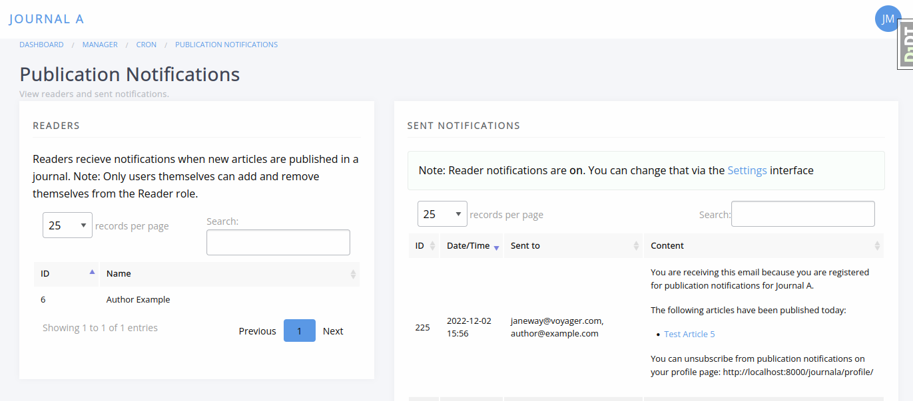Open the Cron breadcrumb link
913x401 pixels.
point(147,45)
